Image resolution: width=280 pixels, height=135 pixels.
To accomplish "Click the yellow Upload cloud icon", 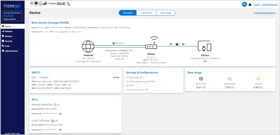I will [x=258, y=79].
